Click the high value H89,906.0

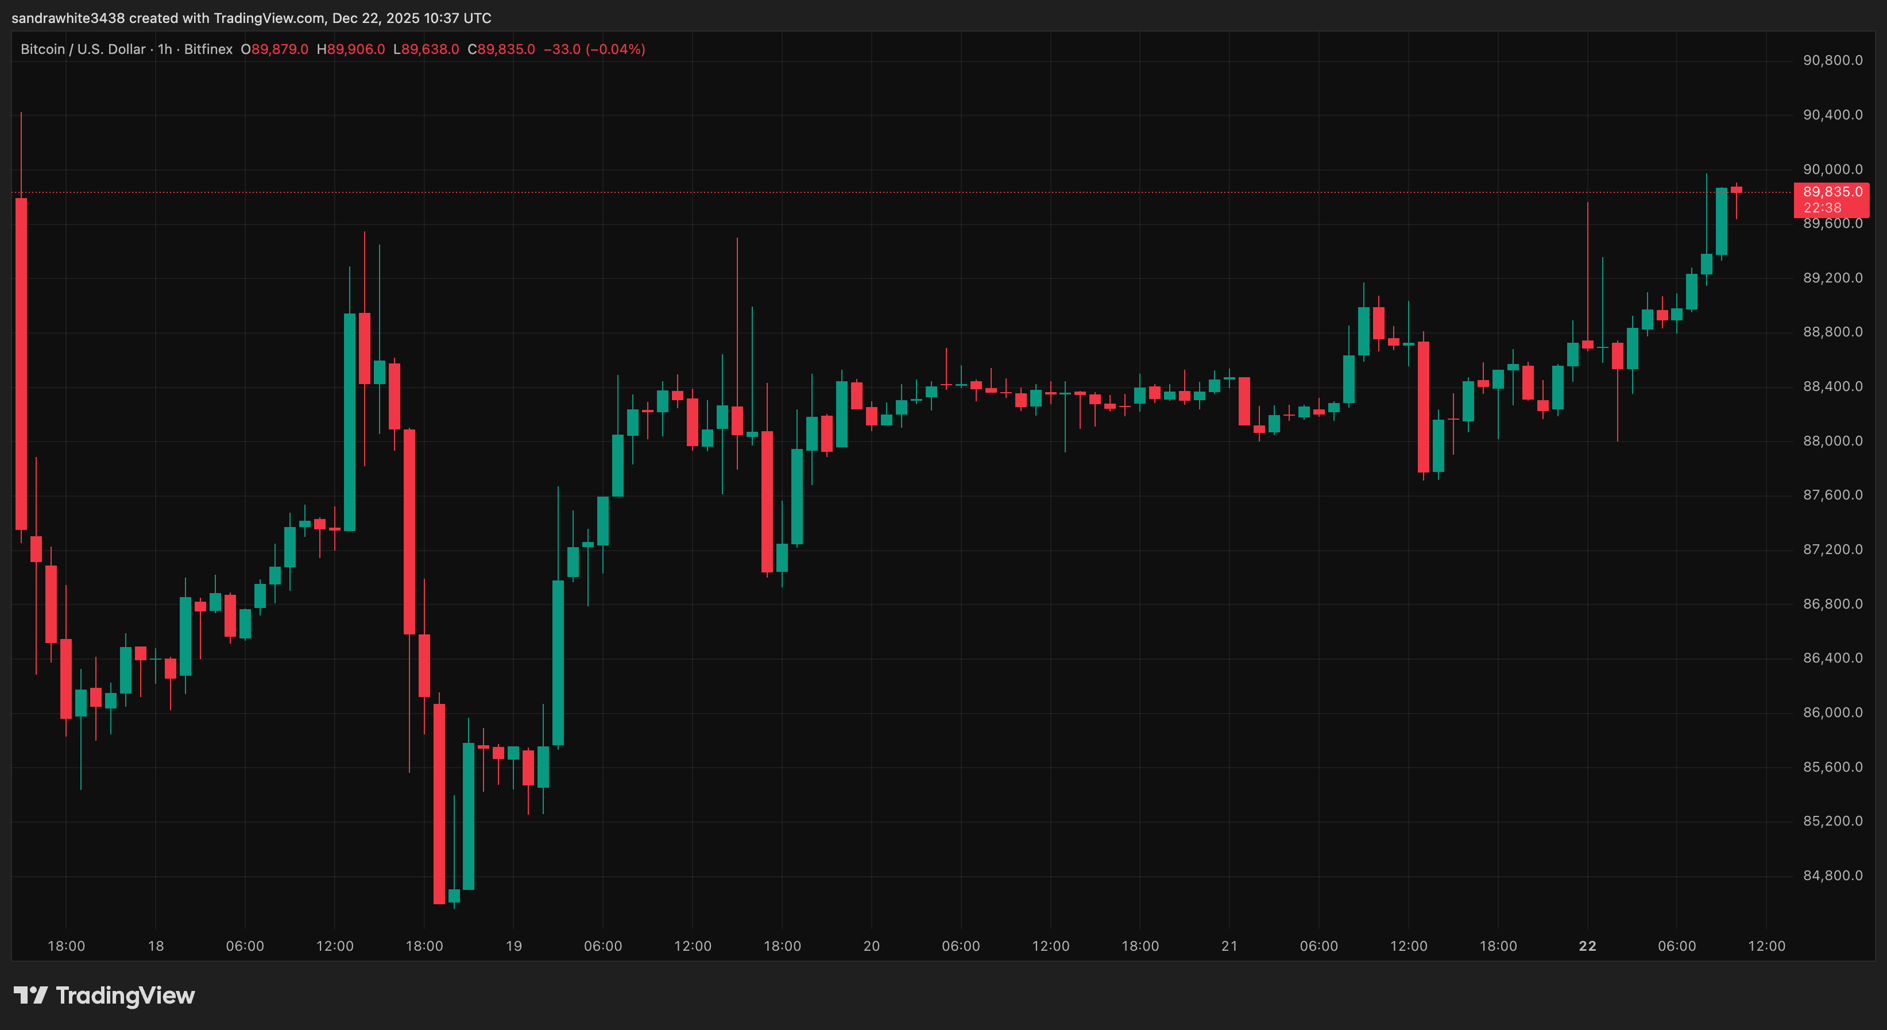[x=351, y=49]
